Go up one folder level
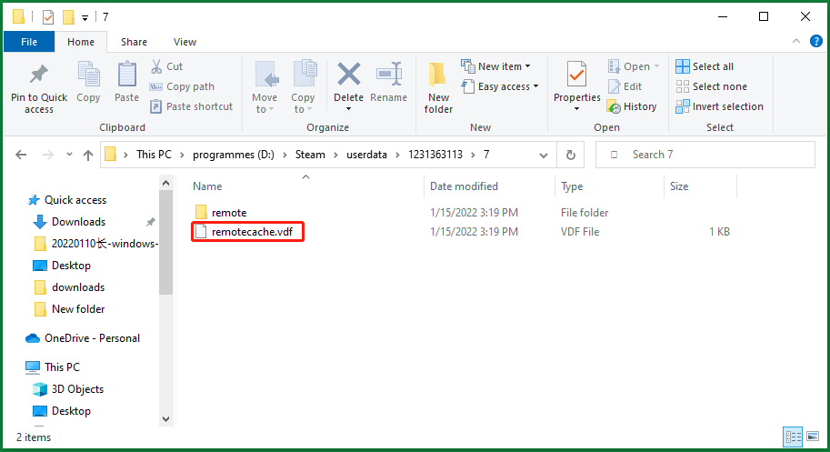 click(88, 155)
